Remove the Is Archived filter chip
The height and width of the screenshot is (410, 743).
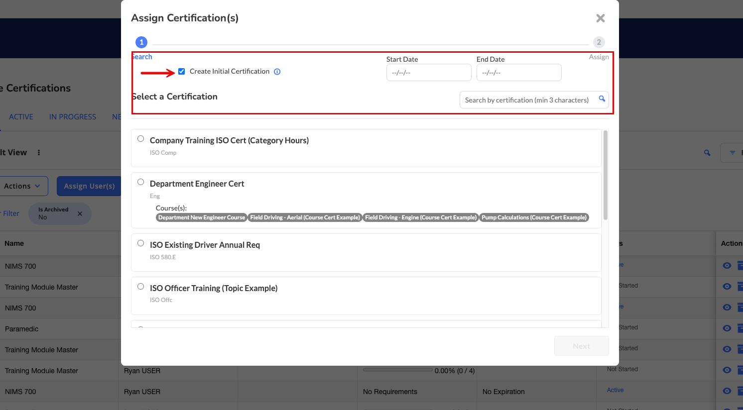(x=80, y=213)
